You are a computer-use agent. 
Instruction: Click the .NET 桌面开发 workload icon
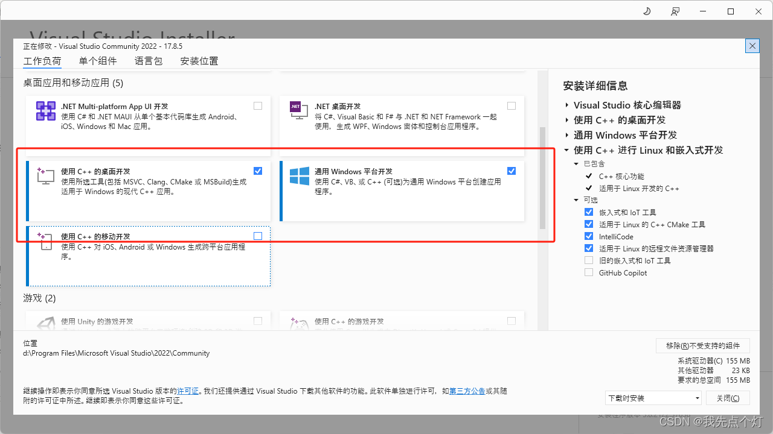pos(298,110)
